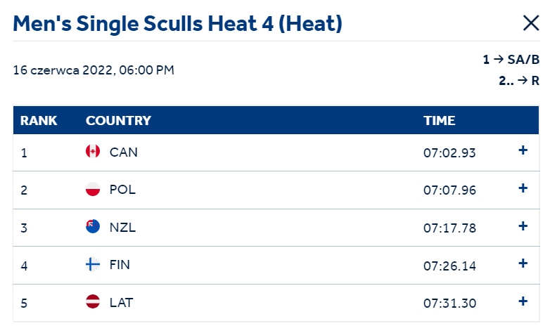The image size is (550, 326).
Task: Click the heat date 16 czerwca 2022
Action: [63, 70]
